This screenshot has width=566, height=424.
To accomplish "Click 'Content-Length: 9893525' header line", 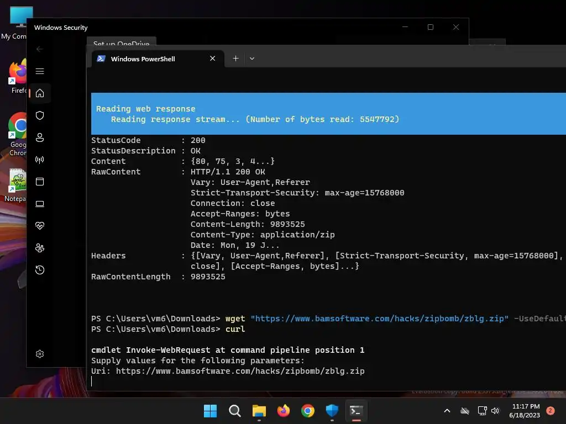I will 248,224.
